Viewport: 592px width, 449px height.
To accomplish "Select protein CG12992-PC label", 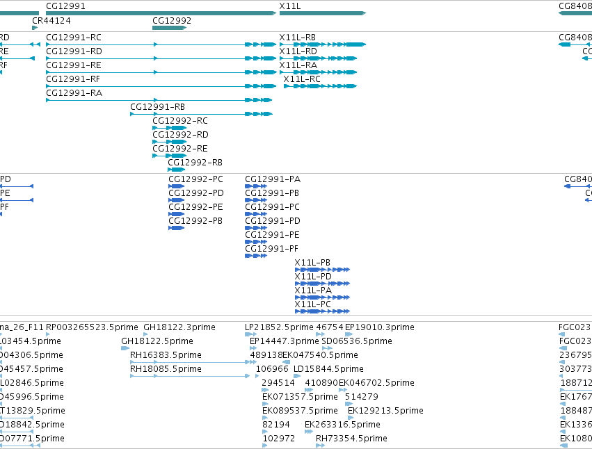I will tap(196, 179).
